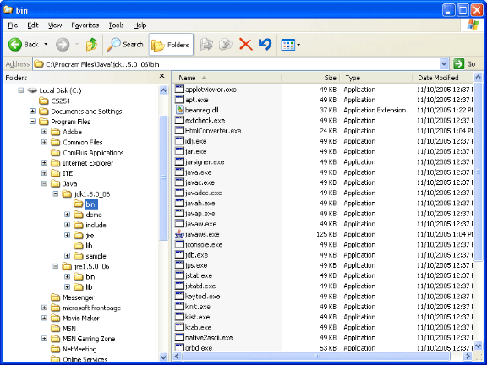487x365 pixels.
Task: Open the address bar dropdown arrow
Action: (444, 64)
